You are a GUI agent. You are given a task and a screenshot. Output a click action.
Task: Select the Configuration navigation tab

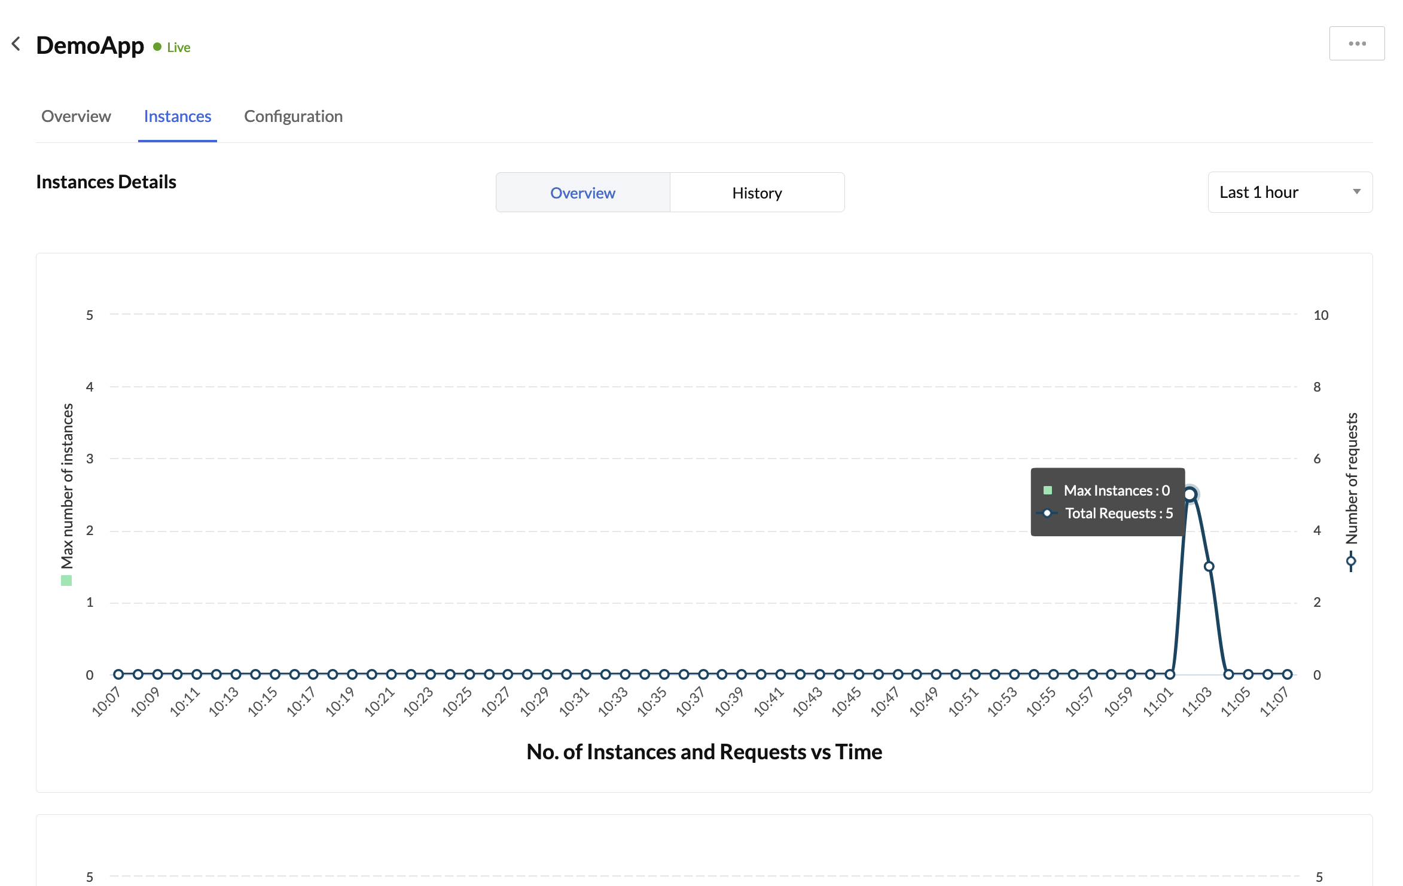point(293,115)
